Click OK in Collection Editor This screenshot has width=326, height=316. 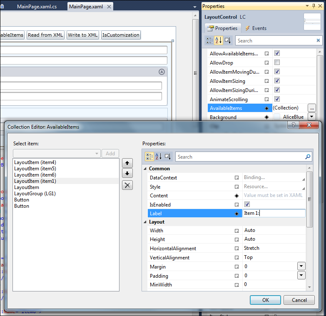point(265,300)
